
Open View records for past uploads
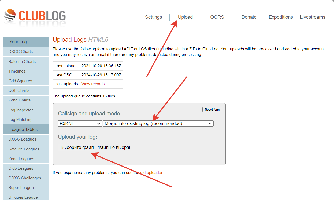(93, 84)
